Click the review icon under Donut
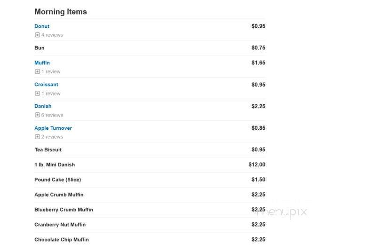 [37, 35]
